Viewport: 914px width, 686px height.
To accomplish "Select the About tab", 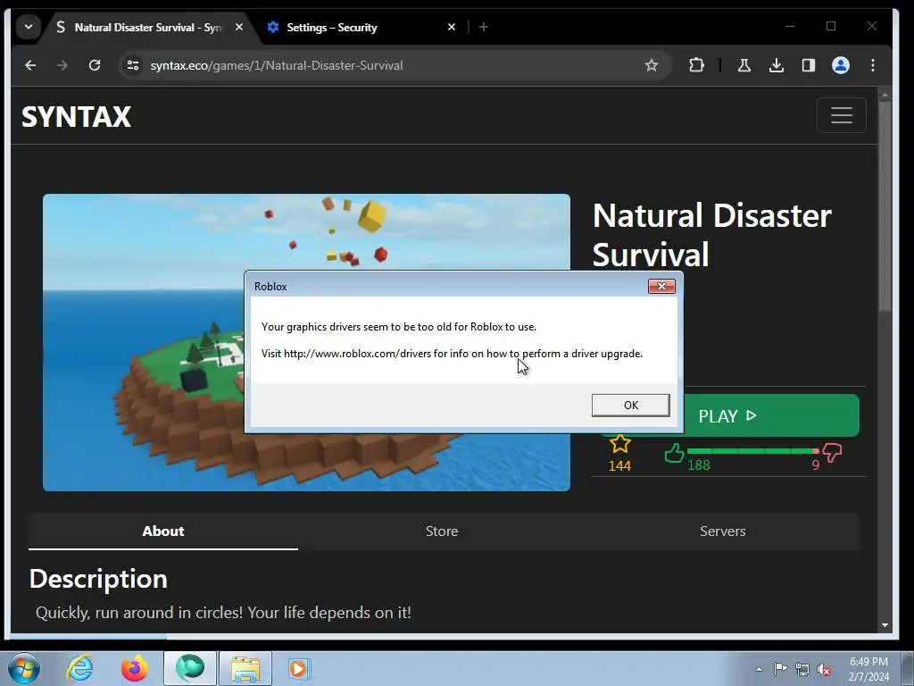I will click(163, 531).
